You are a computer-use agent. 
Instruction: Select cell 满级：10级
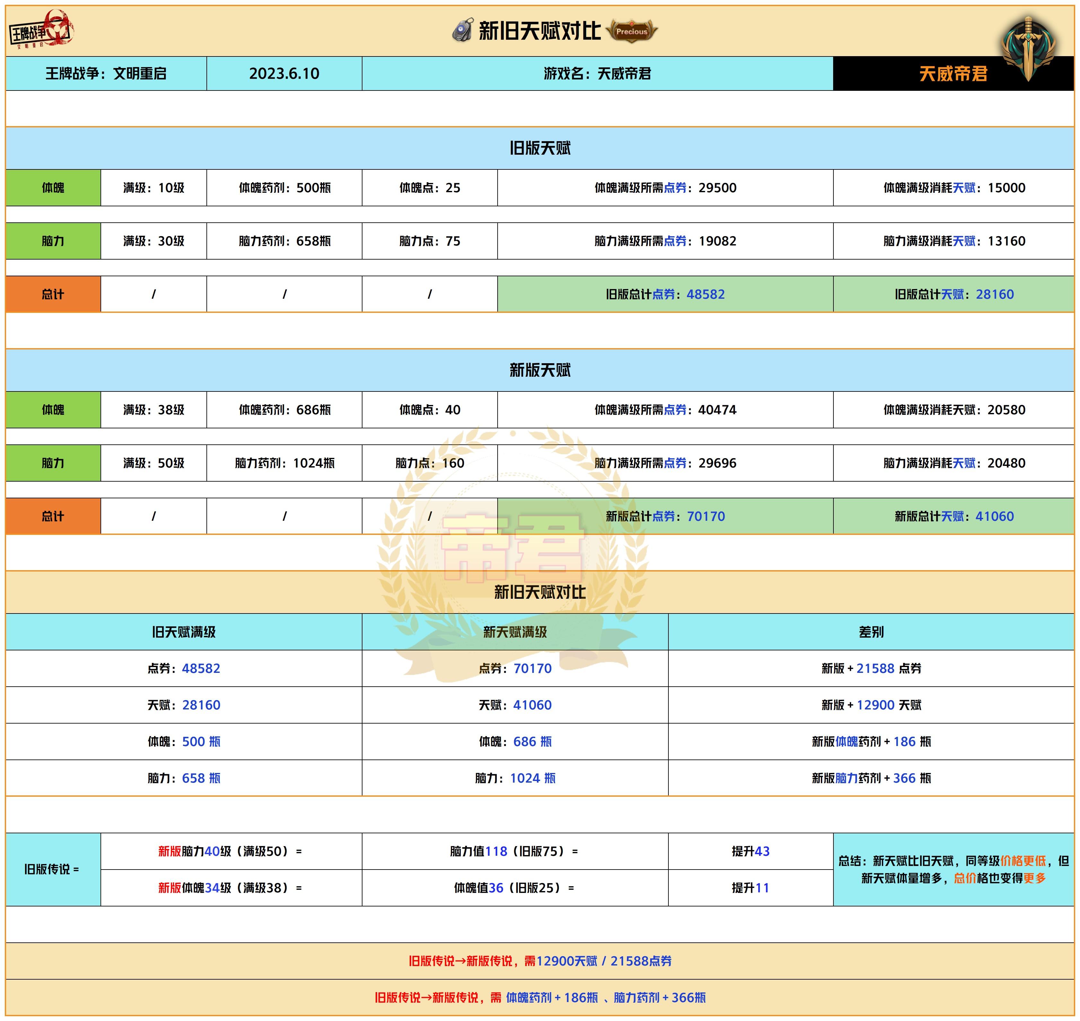153,188
